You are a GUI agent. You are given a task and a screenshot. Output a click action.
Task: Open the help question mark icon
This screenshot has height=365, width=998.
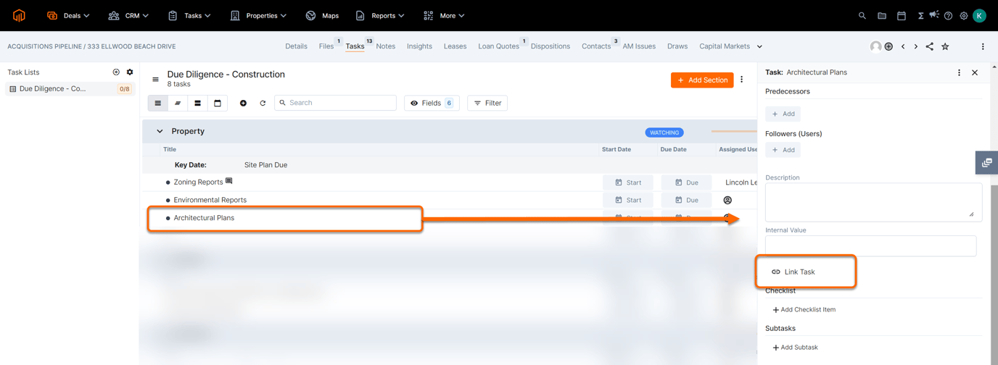tap(948, 15)
